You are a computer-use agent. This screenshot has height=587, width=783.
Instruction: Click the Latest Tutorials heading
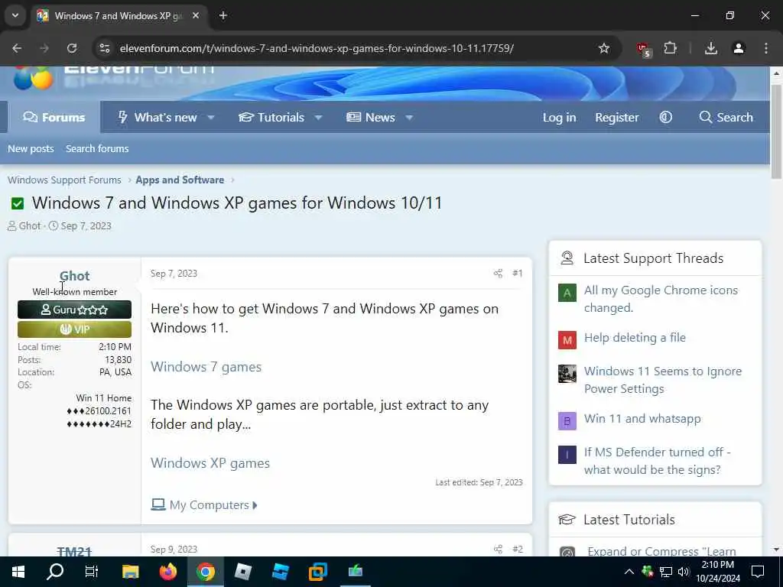(x=629, y=520)
